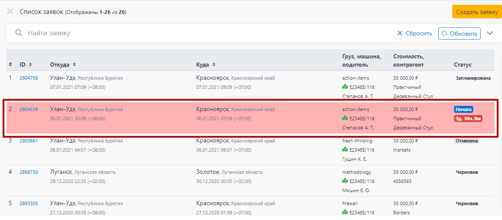Click driver name Гущин К. Е.
Viewport: 502px width, 220px height.
point(355,159)
